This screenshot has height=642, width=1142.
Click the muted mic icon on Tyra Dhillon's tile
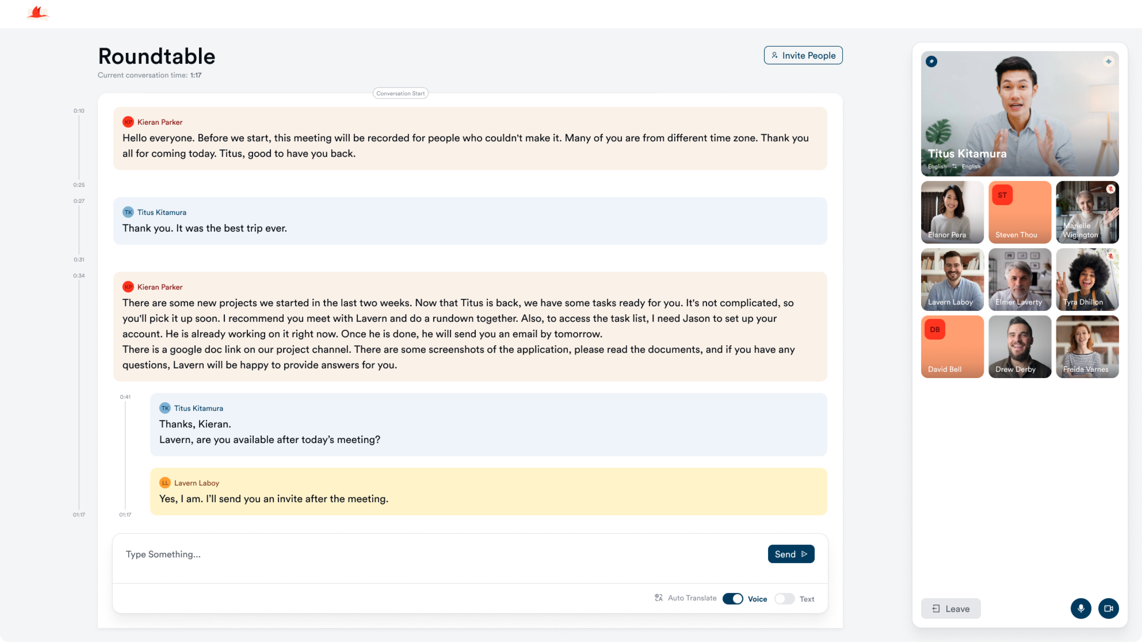click(1111, 256)
